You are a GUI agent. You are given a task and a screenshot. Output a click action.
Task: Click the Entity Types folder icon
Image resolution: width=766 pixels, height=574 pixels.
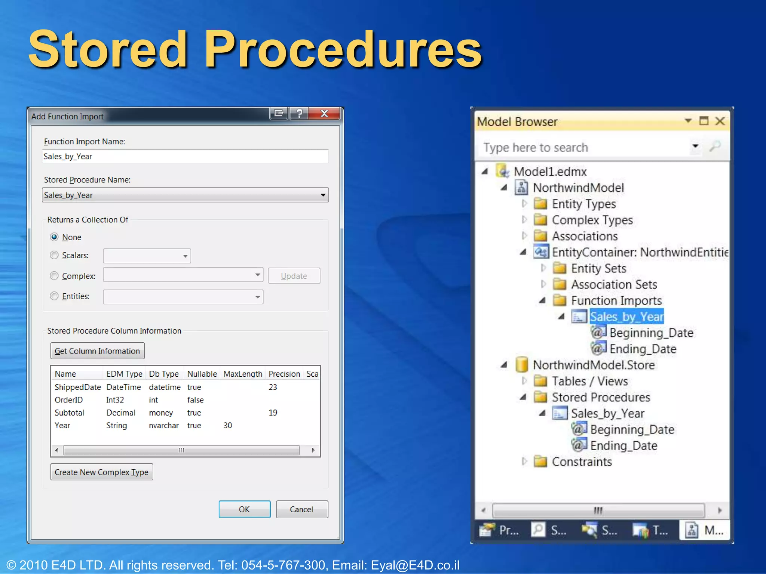tap(540, 204)
